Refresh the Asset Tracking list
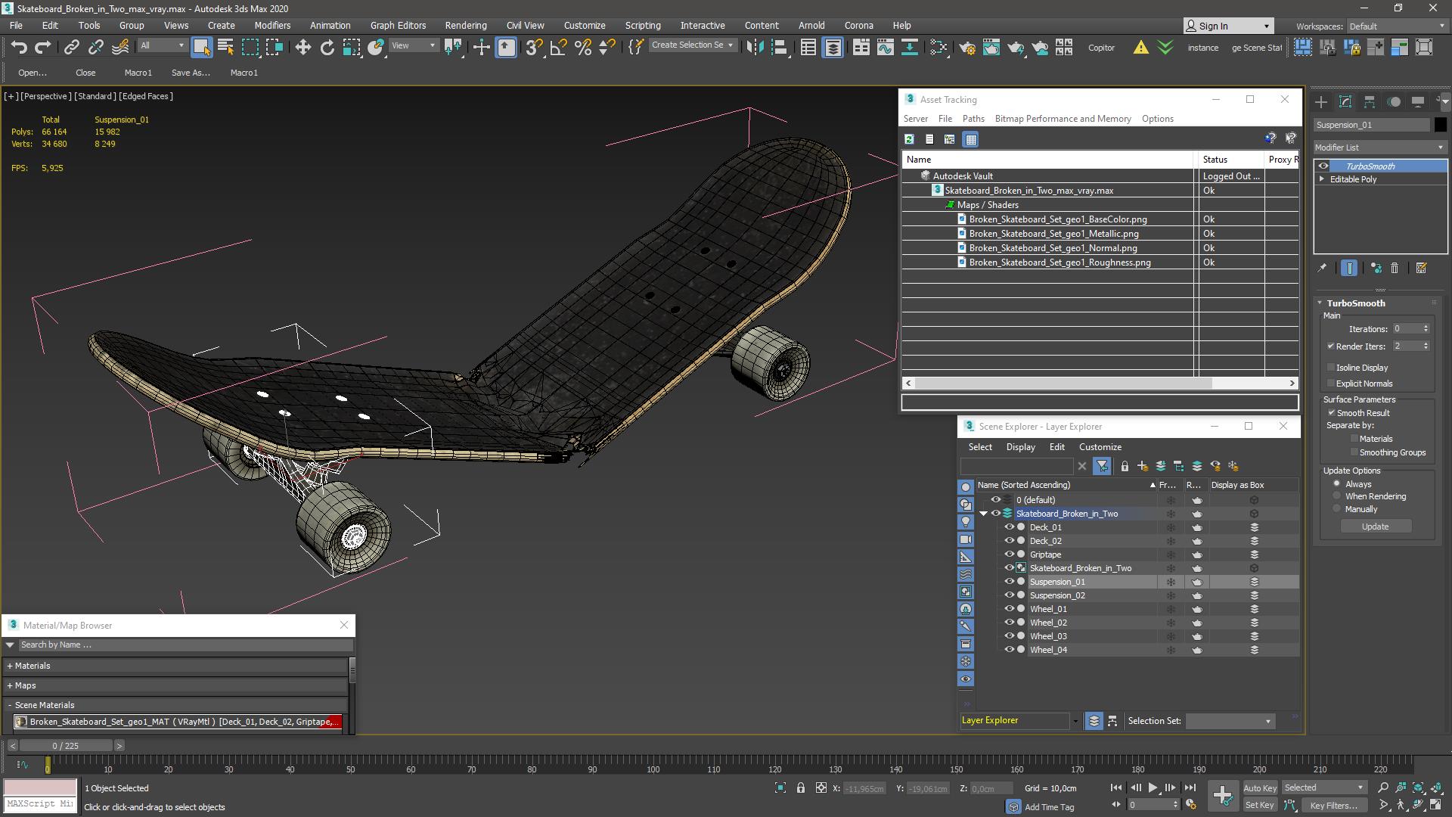1452x817 pixels. click(x=909, y=139)
